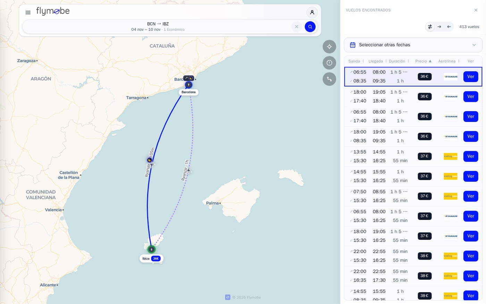486x304 pixels.
Task: Click the Barcelona label on the map
Action: coord(188,92)
